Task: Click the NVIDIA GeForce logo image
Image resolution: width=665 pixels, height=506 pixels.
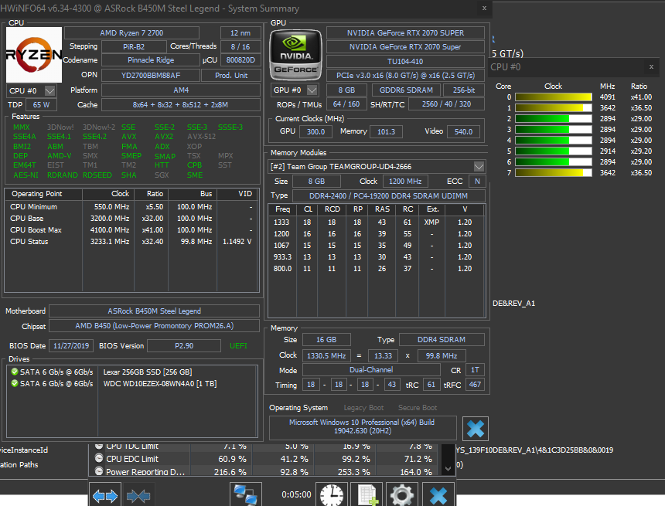Action: 294,55
